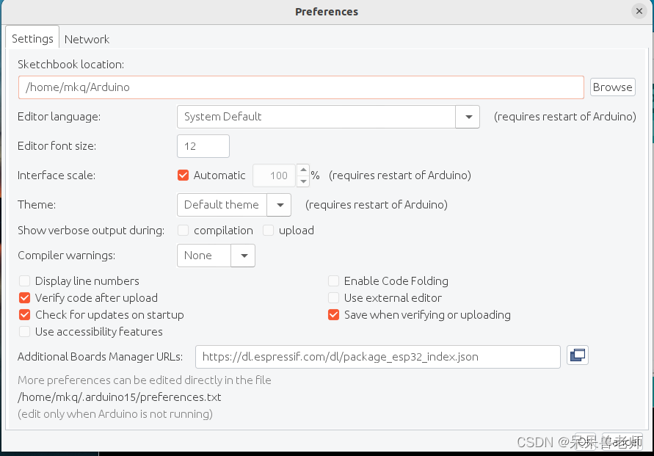Enable Code Folding checkbox
The image size is (654, 456).
click(334, 281)
